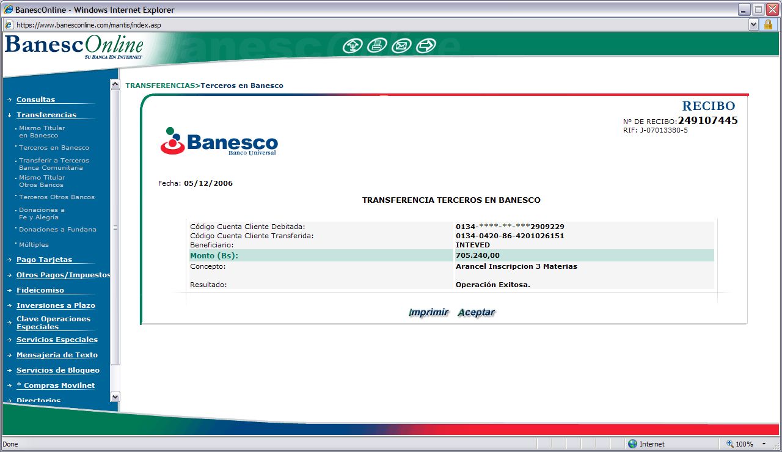782x452 pixels.
Task: Expand the Fideicomiso arrow in the sidebar
Action: click(9, 291)
